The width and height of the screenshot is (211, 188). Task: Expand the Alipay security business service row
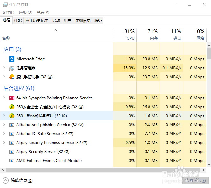pos(4,143)
